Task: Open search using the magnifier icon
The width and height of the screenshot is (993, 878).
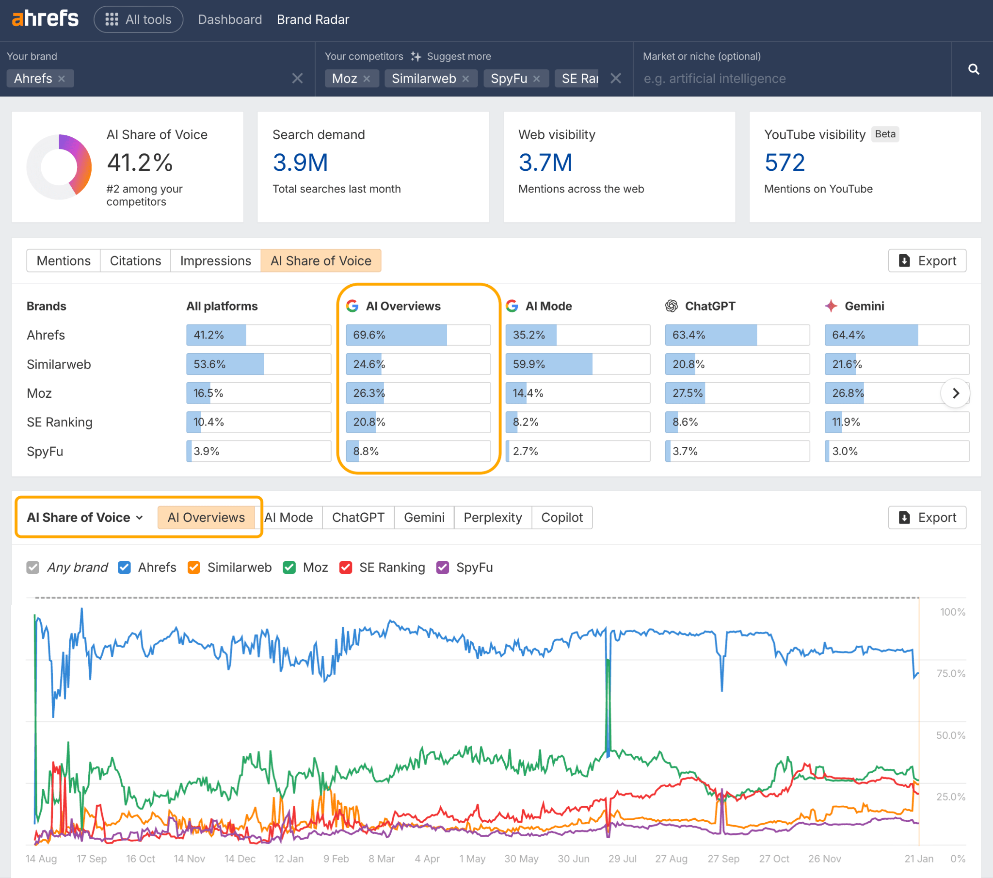Action: [973, 69]
